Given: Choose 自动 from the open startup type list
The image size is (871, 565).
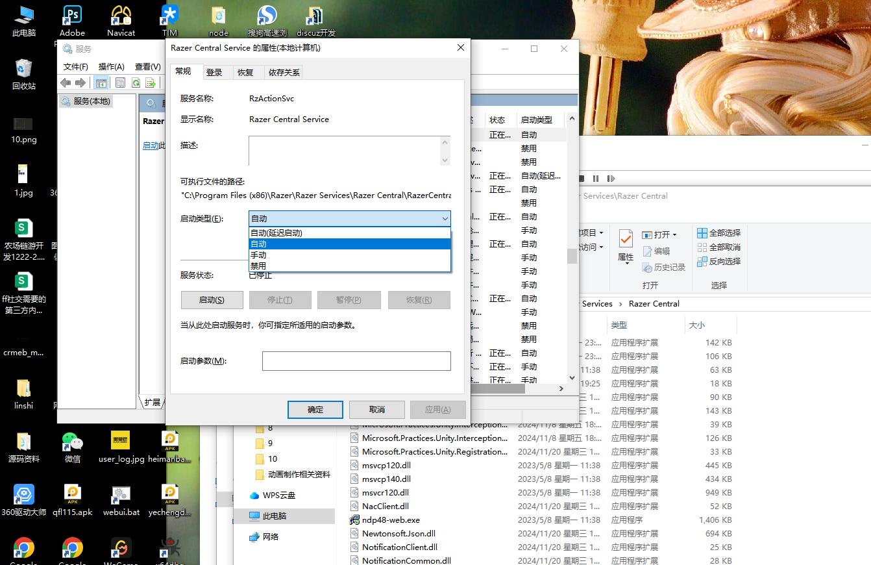Looking at the screenshot, I should (x=349, y=244).
